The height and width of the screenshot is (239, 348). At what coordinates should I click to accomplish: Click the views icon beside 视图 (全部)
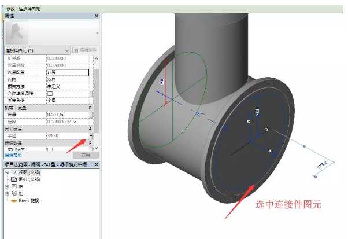(14, 172)
